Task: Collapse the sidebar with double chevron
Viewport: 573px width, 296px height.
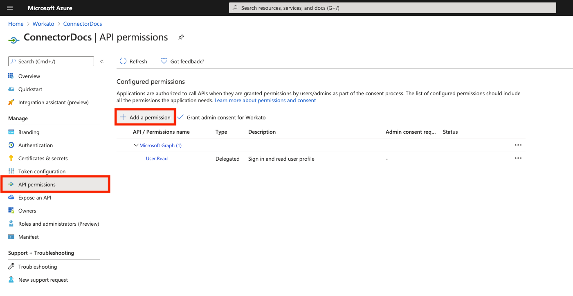Action: point(102,61)
